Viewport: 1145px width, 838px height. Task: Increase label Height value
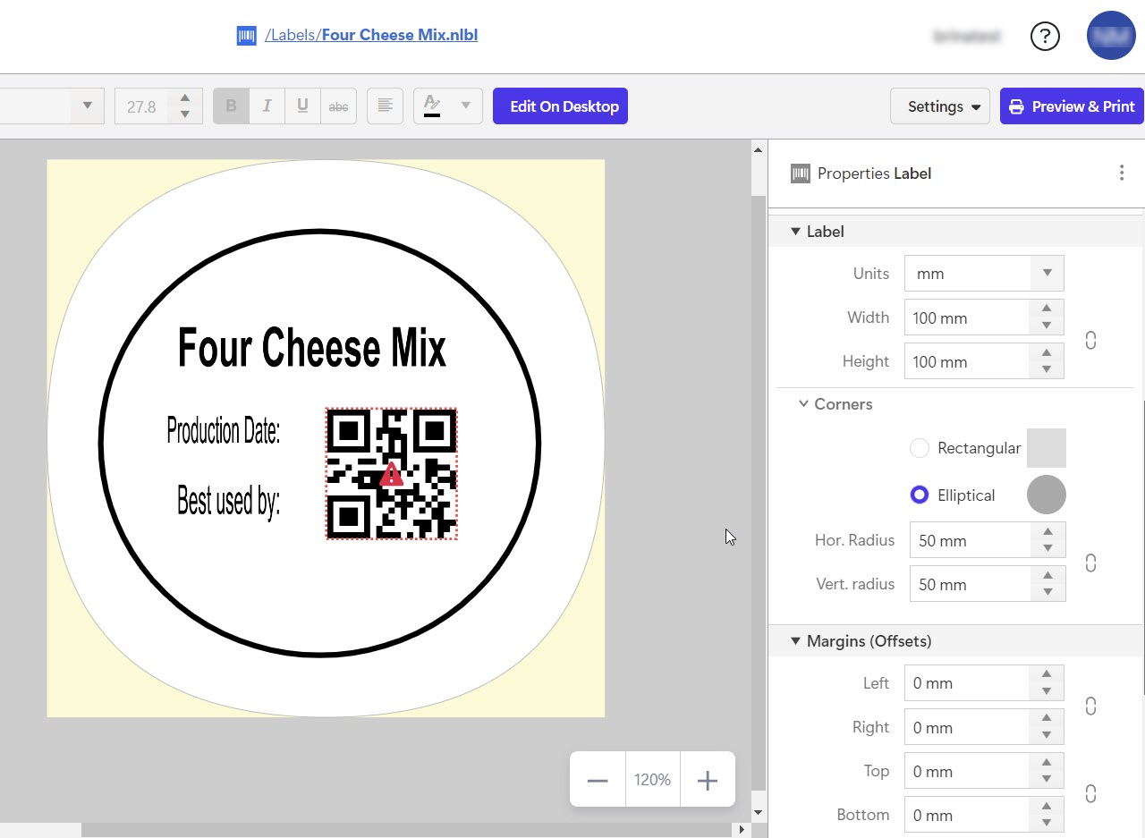pyautogui.click(x=1047, y=352)
